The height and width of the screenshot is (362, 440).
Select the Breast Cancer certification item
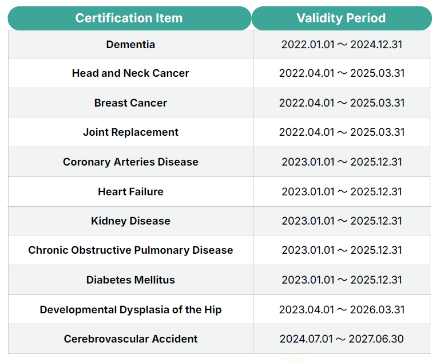point(130,103)
